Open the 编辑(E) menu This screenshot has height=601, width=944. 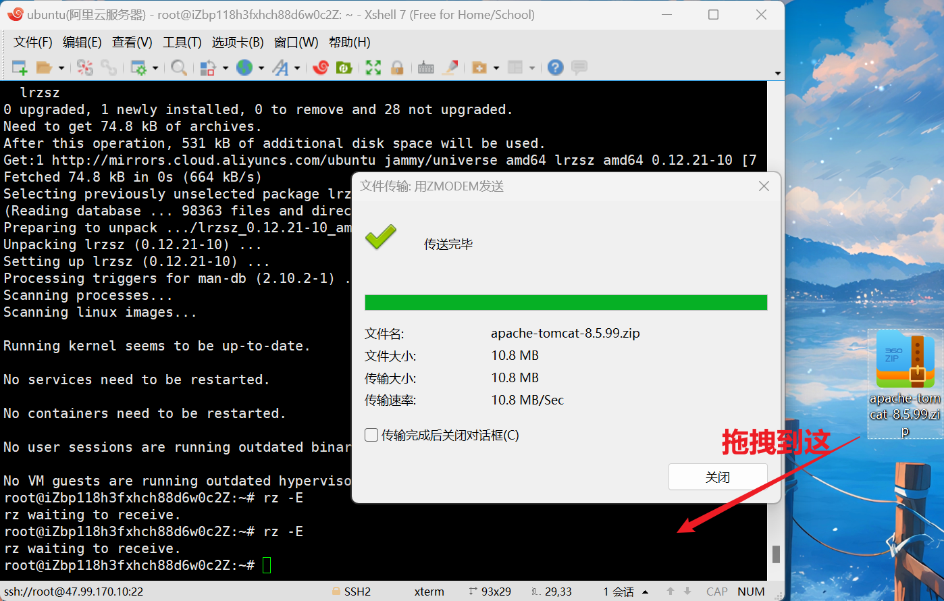pyautogui.click(x=82, y=42)
